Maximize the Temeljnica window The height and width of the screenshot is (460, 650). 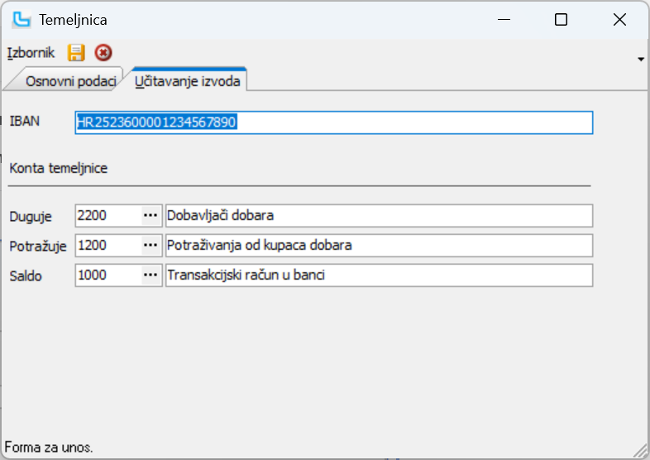pos(561,20)
